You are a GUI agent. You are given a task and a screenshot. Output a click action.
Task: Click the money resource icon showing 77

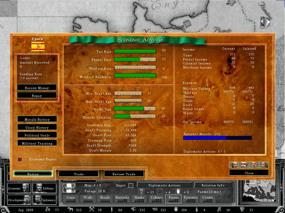(48, 209)
